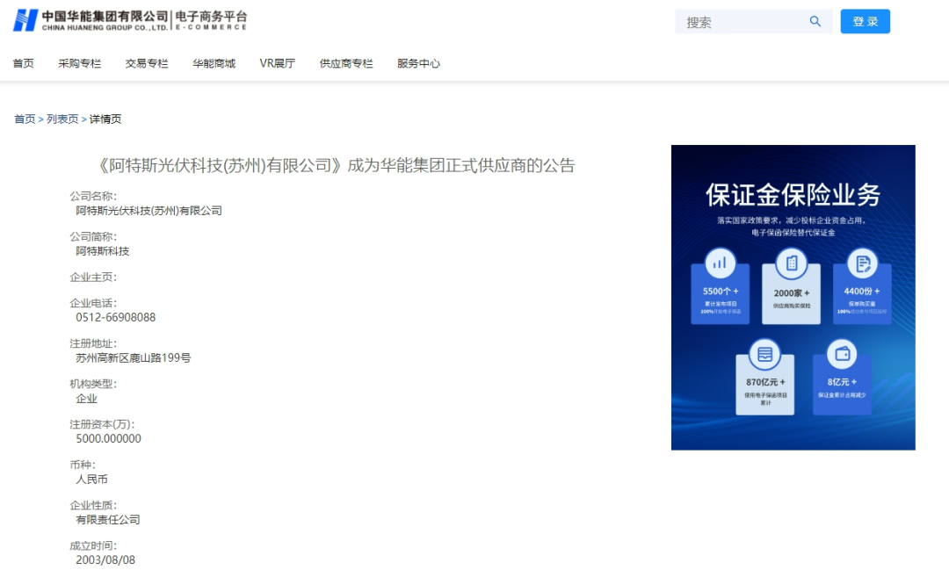Click the document edit icon above 4400份+
The height and width of the screenshot is (570, 949).
(x=863, y=263)
